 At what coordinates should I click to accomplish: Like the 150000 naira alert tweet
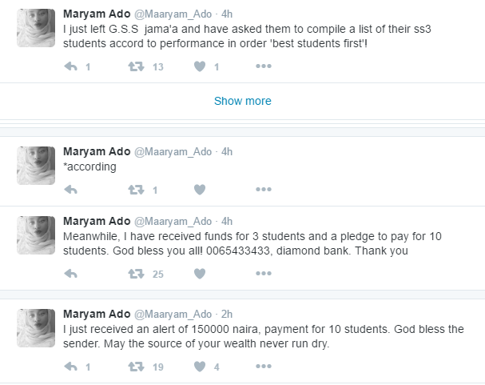(200, 367)
